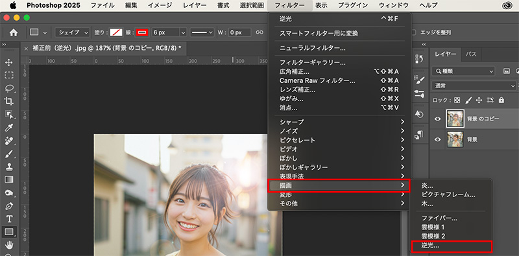Select the Rectangular Marquee tool
Screen dimensions: 519x256
pyautogui.click(x=9, y=75)
